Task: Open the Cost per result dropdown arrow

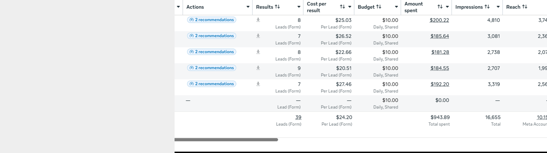Action: (x=350, y=7)
